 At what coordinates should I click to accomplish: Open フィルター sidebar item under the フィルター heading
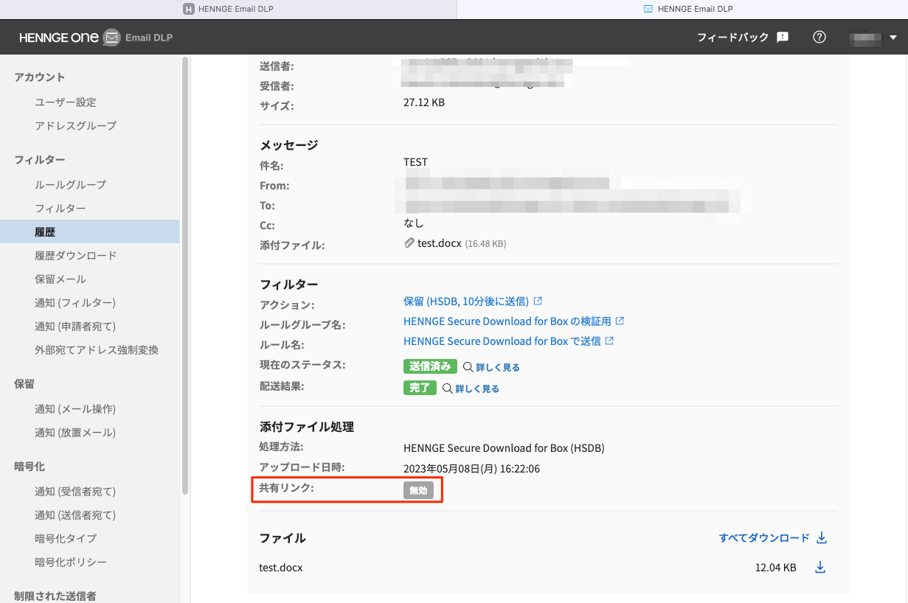[x=60, y=209]
